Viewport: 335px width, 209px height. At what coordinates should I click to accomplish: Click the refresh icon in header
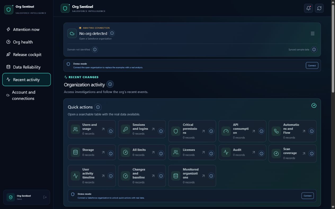319,8
